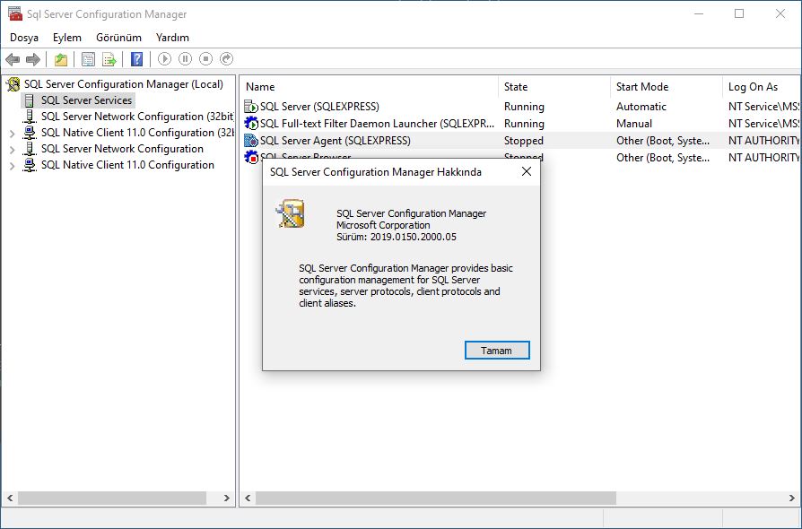Open the Properties toolbar icon
The width and height of the screenshot is (802, 529).
click(88, 59)
